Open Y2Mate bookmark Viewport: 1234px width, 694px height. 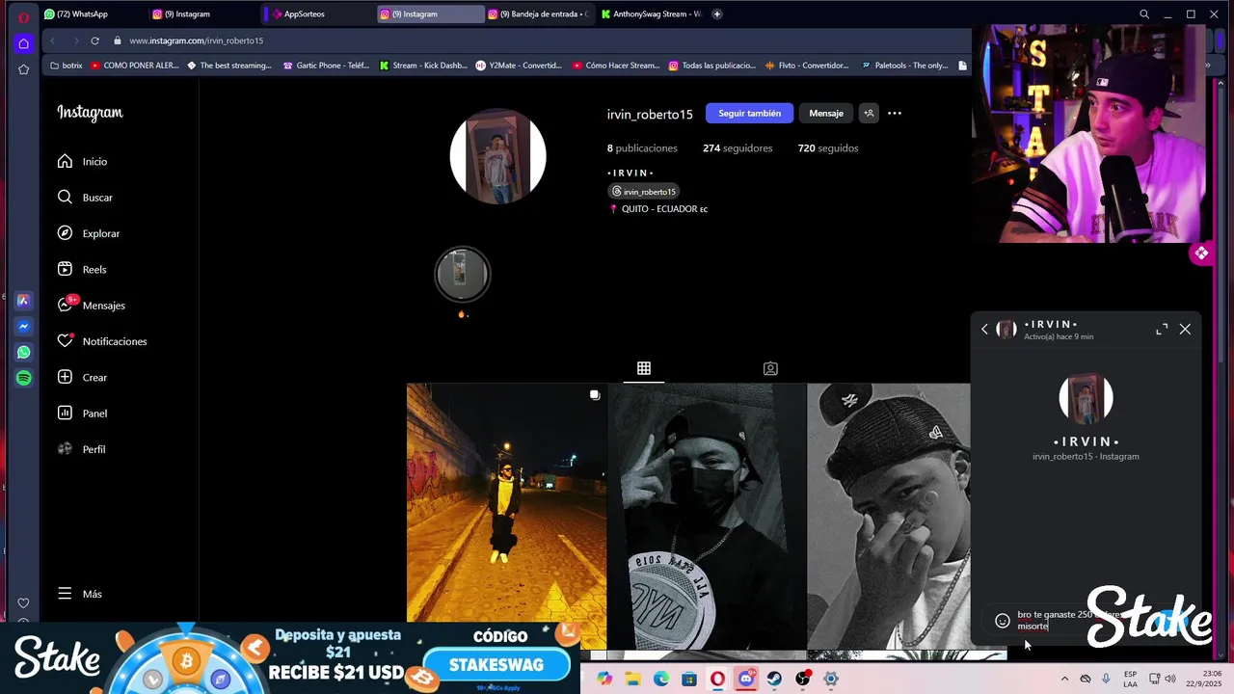(x=519, y=66)
